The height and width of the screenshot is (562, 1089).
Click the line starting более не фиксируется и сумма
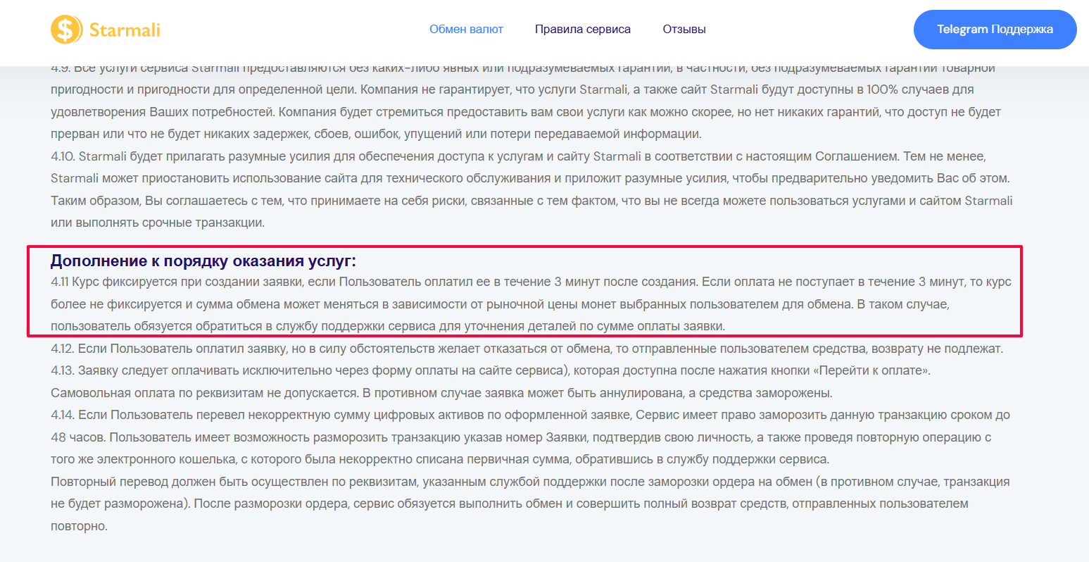(501, 304)
